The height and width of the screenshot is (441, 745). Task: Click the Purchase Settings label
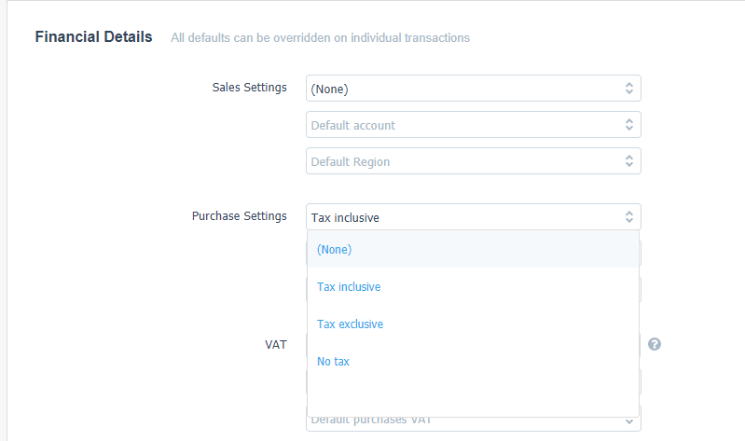click(x=240, y=216)
